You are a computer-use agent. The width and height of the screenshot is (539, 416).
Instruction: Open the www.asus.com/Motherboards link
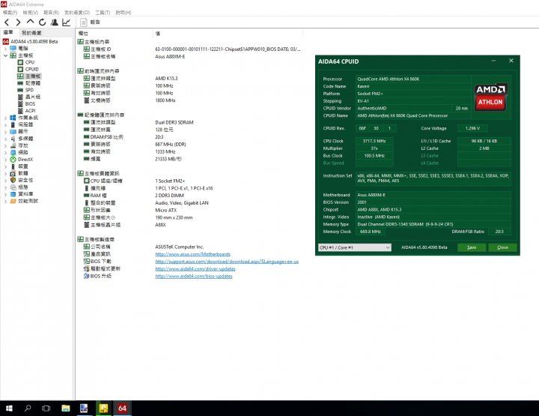pos(193,254)
